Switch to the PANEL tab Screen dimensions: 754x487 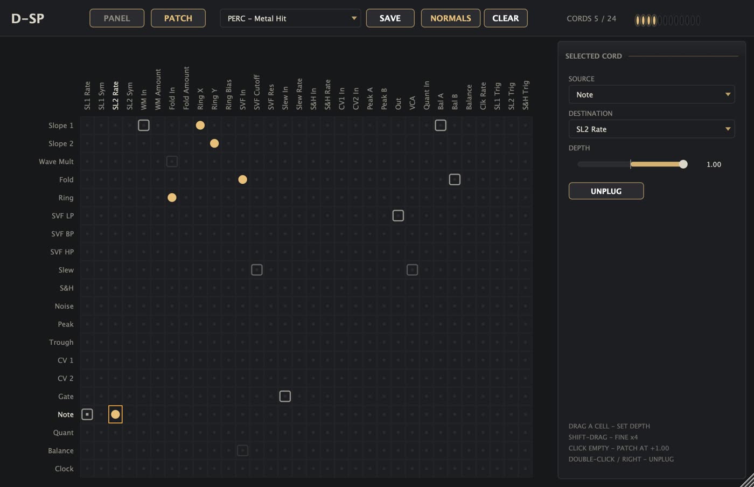click(117, 18)
